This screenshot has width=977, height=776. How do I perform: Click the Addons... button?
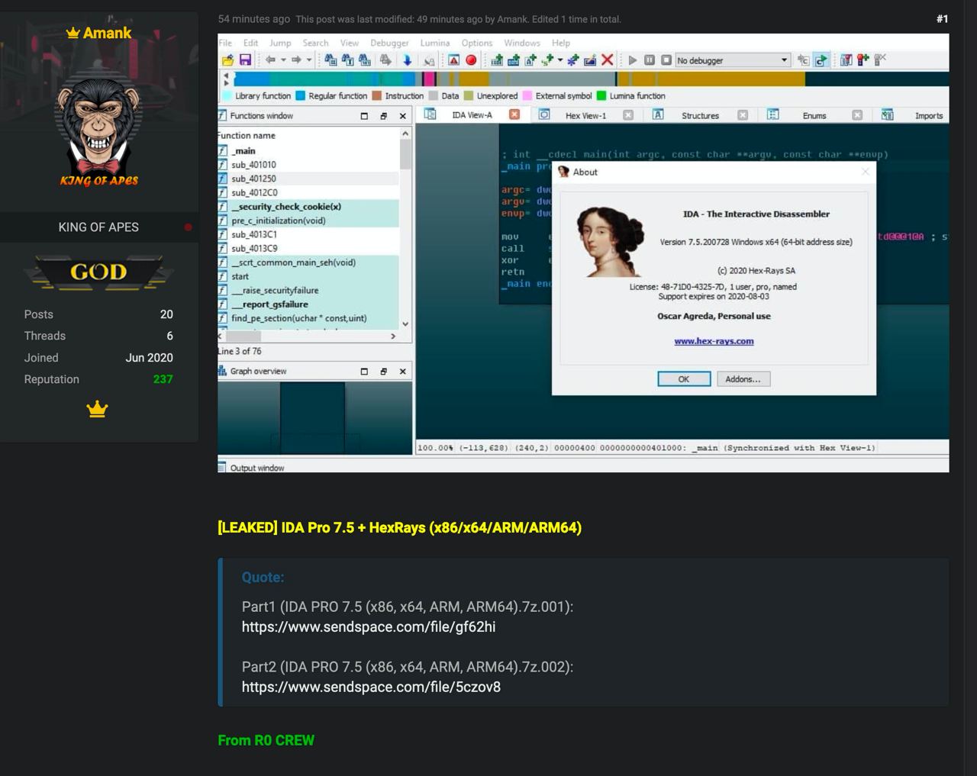743,379
